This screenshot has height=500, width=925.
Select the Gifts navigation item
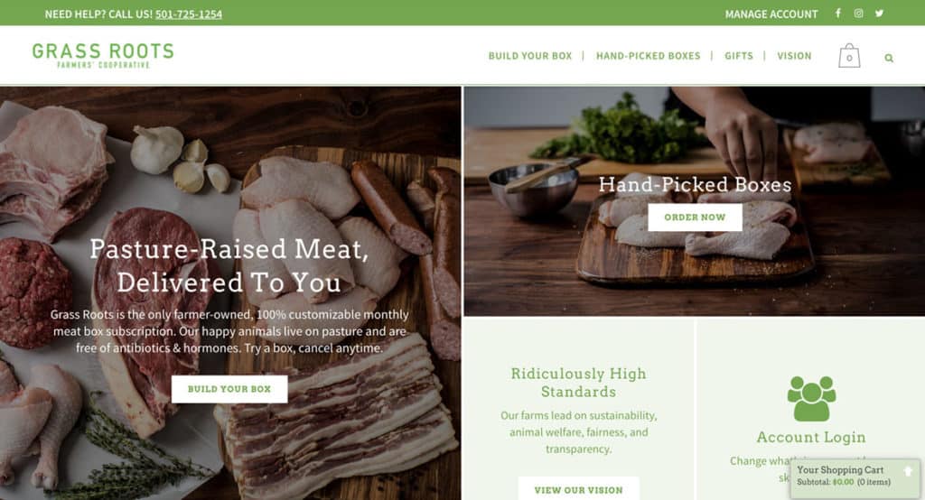tap(739, 56)
